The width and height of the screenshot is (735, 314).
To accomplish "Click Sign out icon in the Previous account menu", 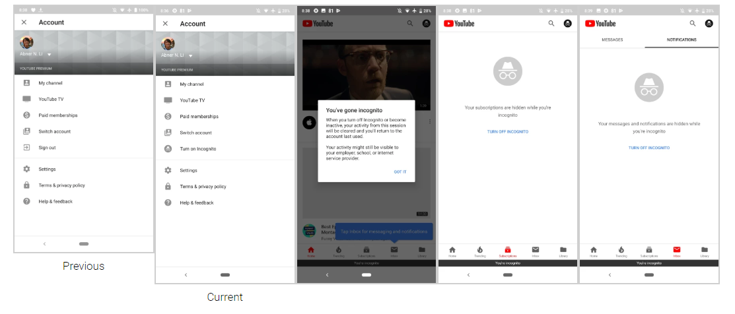I will (x=26, y=148).
